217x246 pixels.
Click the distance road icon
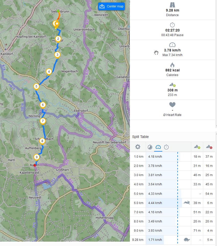click(x=172, y=5)
